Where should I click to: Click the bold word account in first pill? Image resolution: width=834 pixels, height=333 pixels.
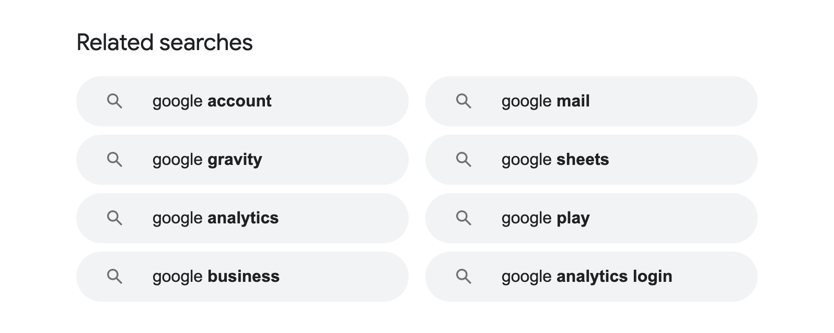click(239, 101)
